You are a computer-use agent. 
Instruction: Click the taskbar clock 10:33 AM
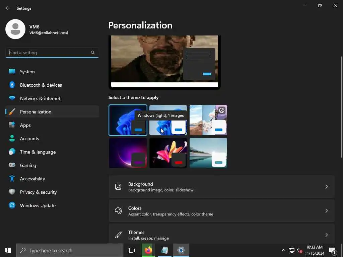click(314, 247)
